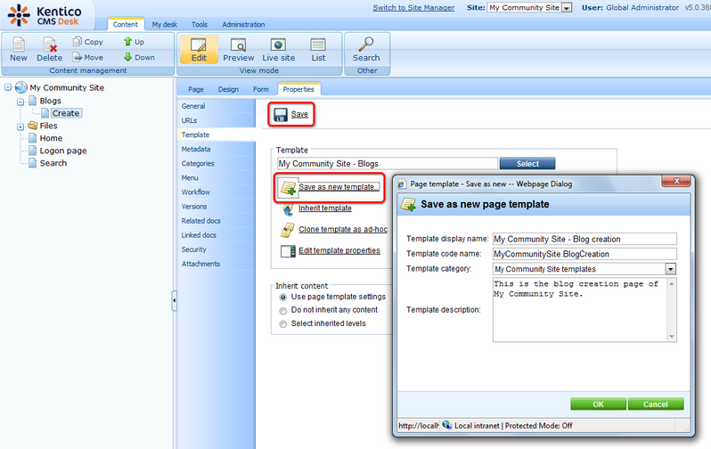Open Attachments properties section
This screenshot has width=711, height=449.
pos(217,264)
